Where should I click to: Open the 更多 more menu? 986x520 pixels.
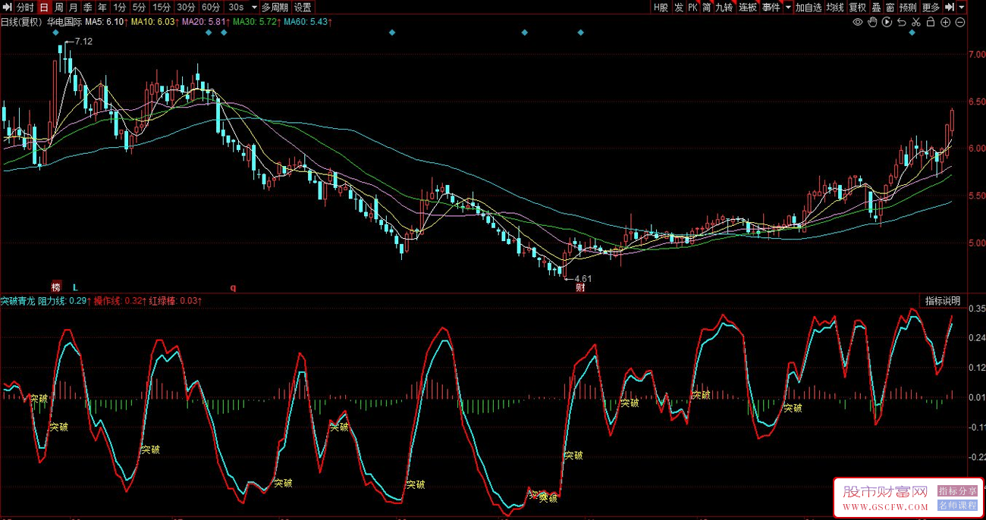click(x=931, y=7)
